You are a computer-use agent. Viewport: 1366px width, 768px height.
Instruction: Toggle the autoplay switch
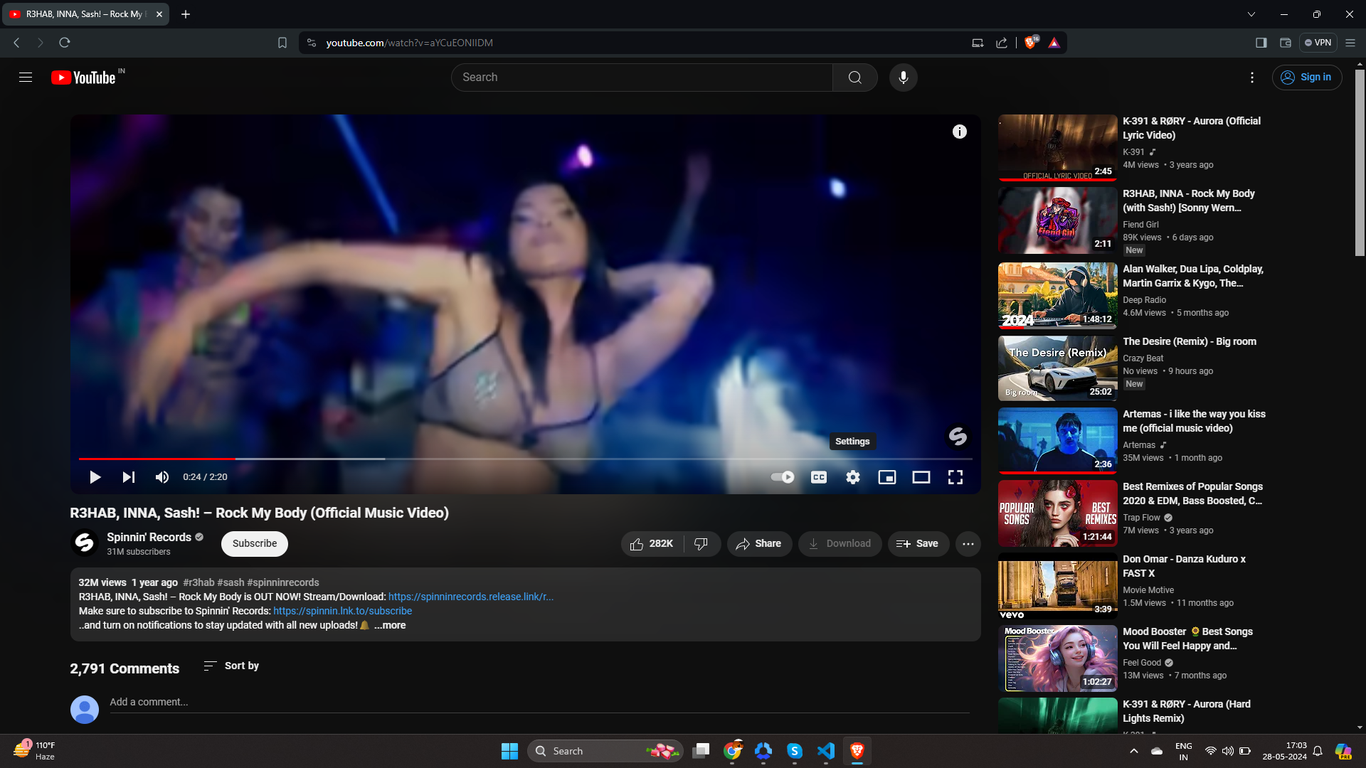click(x=783, y=477)
